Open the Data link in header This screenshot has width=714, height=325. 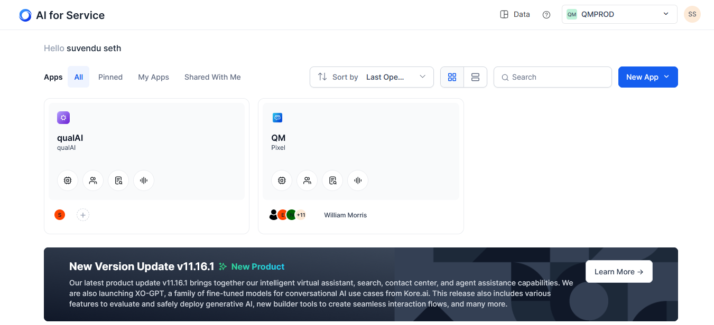pyautogui.click(x=515, y=14)
